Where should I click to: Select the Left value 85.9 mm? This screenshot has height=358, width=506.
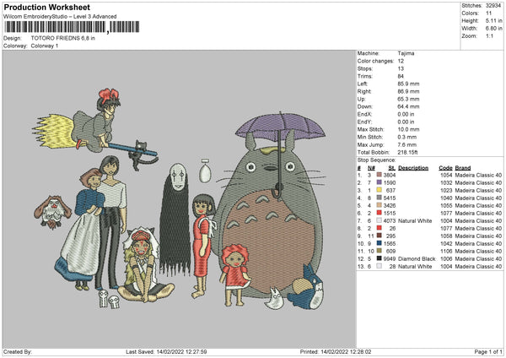[408, 84]
